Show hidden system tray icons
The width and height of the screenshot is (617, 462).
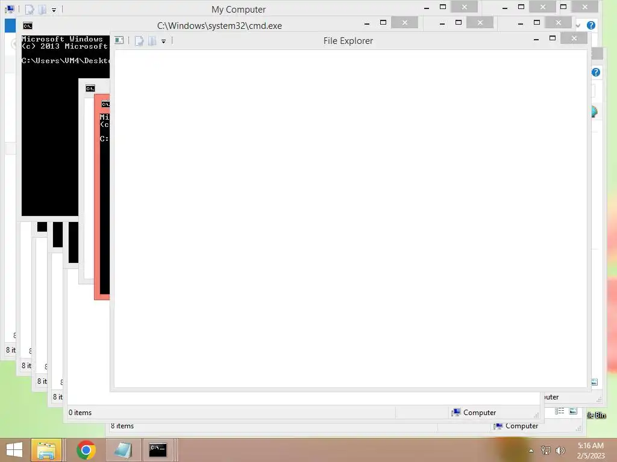tap(531, 450)
